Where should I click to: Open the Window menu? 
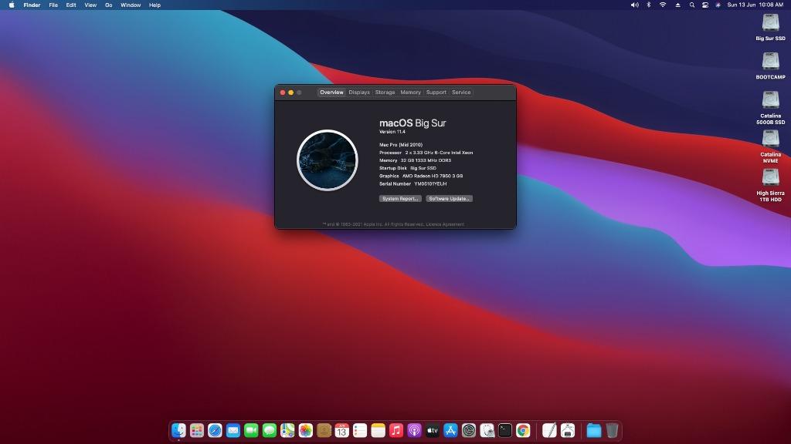click(131, 5)
